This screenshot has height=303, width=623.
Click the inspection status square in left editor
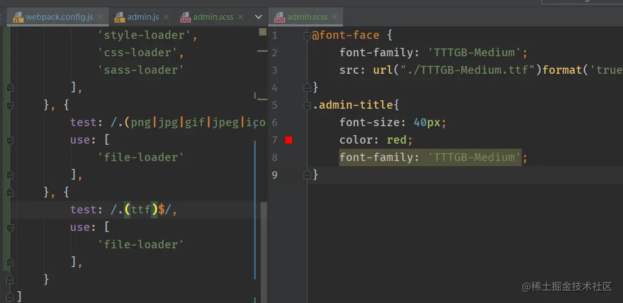(x=262, y=32)
